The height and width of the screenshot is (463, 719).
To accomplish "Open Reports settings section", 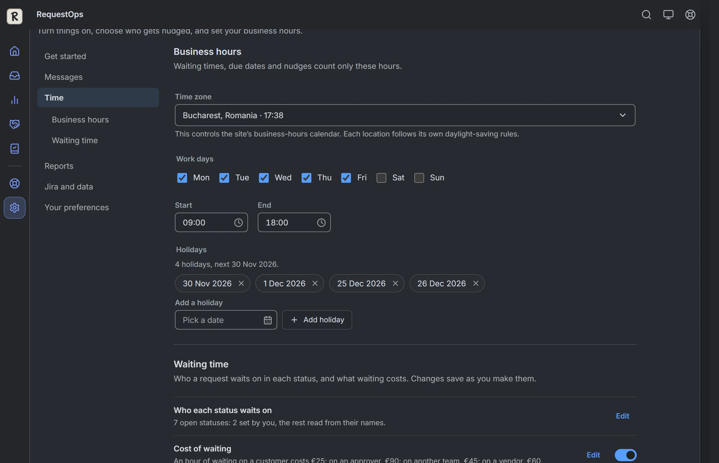I will (x=98, y=166).
